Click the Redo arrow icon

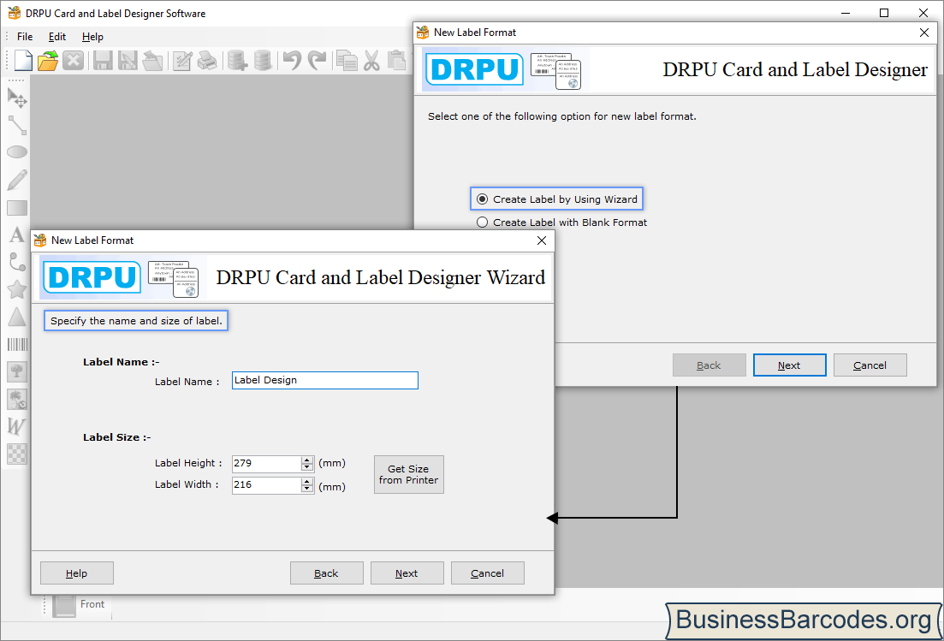coord(317,60)
